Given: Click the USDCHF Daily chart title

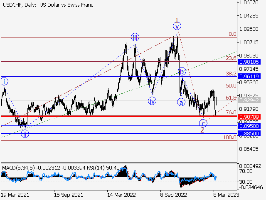Looking at the screenshot, I should tap(48, 5).
